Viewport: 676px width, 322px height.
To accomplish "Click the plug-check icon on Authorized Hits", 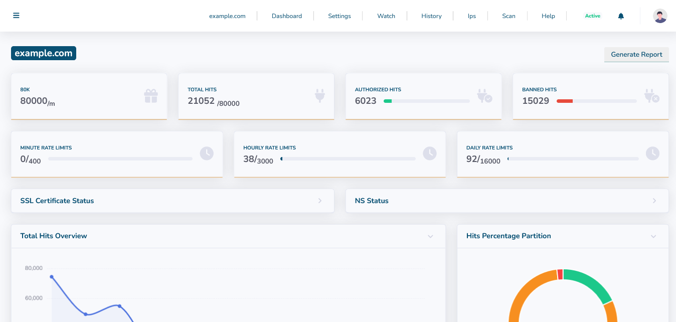I will tap(484, 96).
